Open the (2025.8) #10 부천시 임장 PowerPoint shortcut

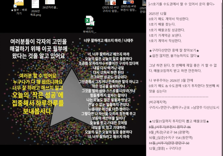[x=128, y=6]
